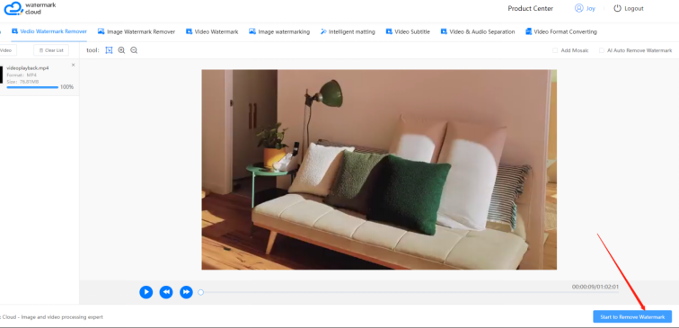
Task: Click the zoom out magnifier icon
Action: point(134,50)
